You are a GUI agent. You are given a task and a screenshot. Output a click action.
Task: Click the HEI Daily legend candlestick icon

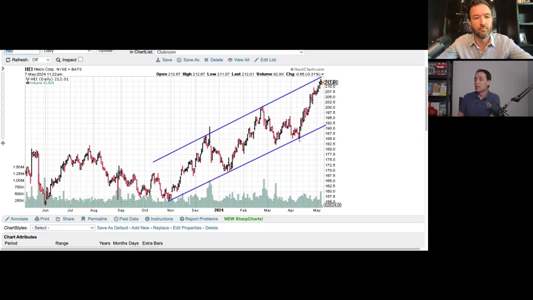[28, 79]
